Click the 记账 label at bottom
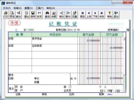 click(x=18, y=94)
